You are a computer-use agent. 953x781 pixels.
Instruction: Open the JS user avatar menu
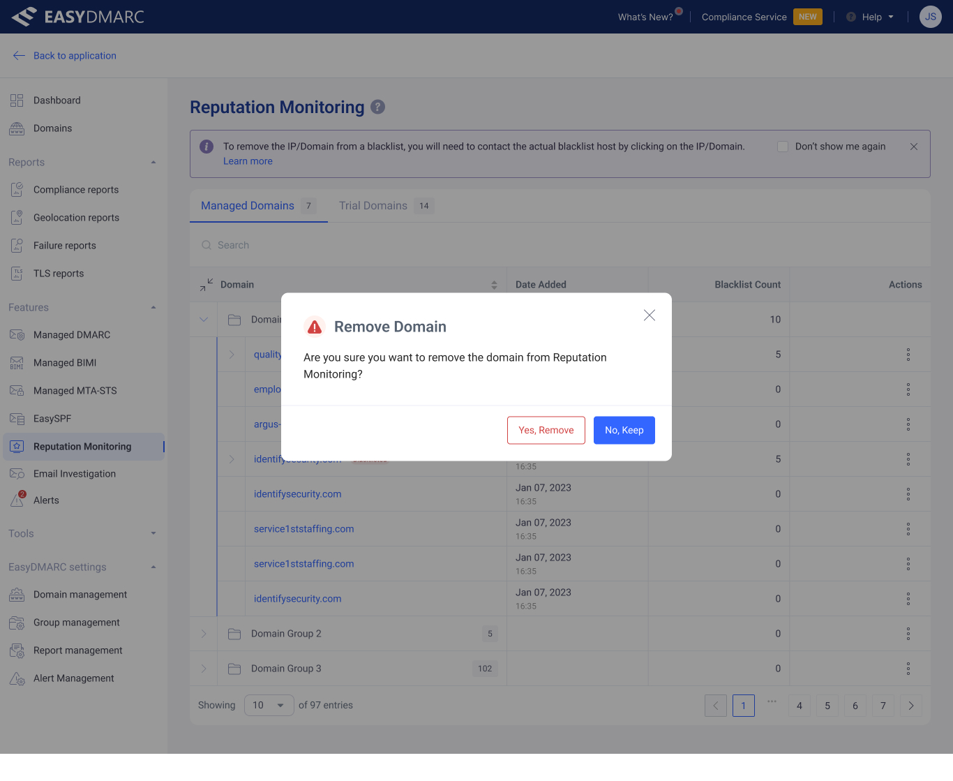[931, 17]
